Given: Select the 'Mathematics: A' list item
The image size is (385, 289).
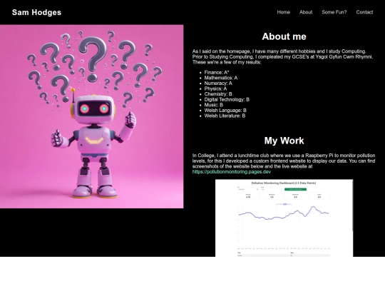Looking at the screenshot, I should (221, 78).
